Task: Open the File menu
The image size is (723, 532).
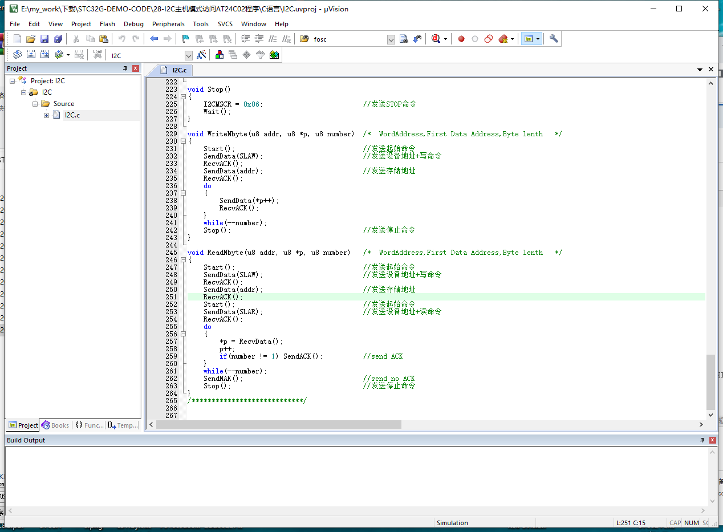Action: (15, 24)
